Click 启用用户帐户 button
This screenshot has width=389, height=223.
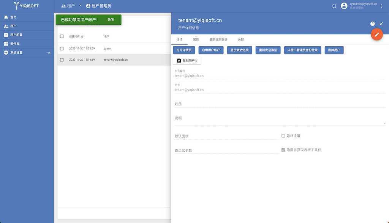click(x=211, y=50)
